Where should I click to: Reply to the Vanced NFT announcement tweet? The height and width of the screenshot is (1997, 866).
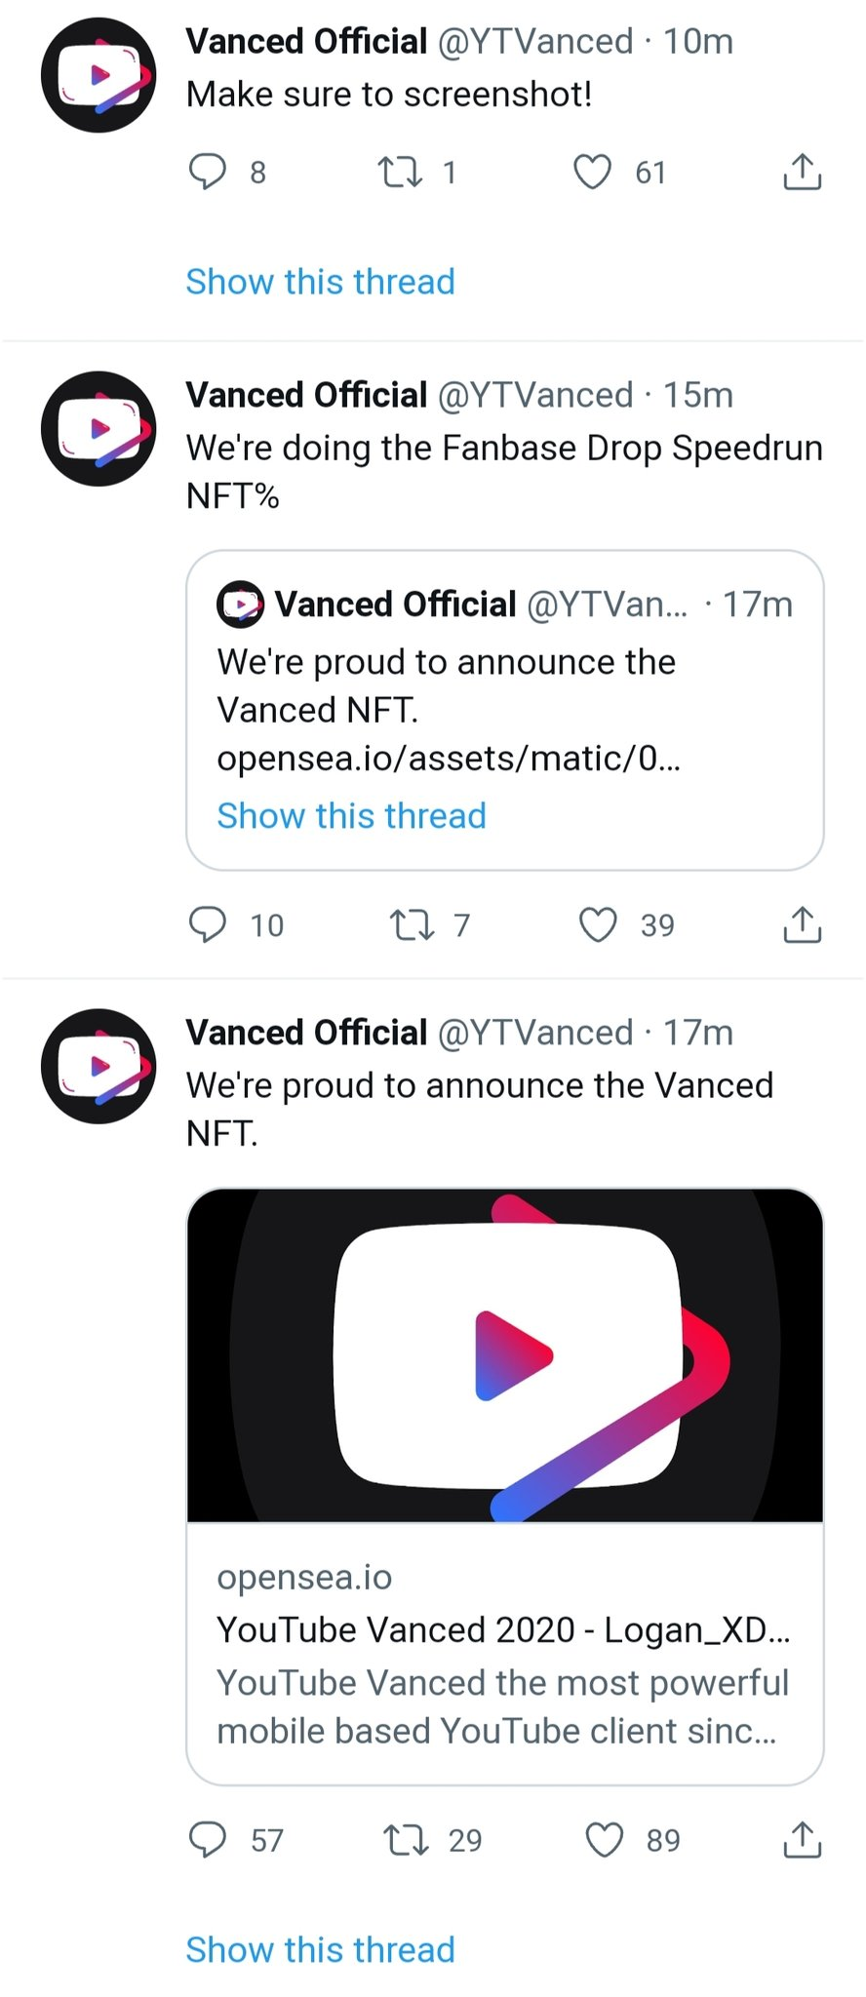207,1839
